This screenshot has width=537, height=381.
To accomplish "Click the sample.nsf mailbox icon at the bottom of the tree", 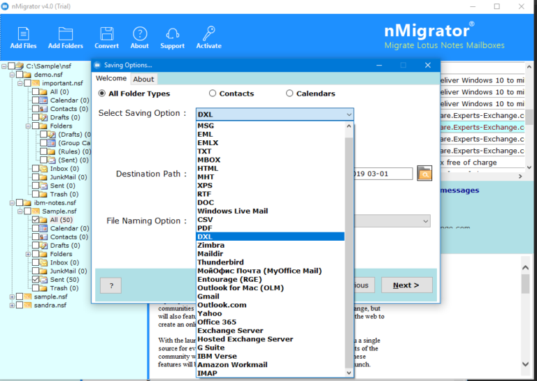I will pos(27,297).
